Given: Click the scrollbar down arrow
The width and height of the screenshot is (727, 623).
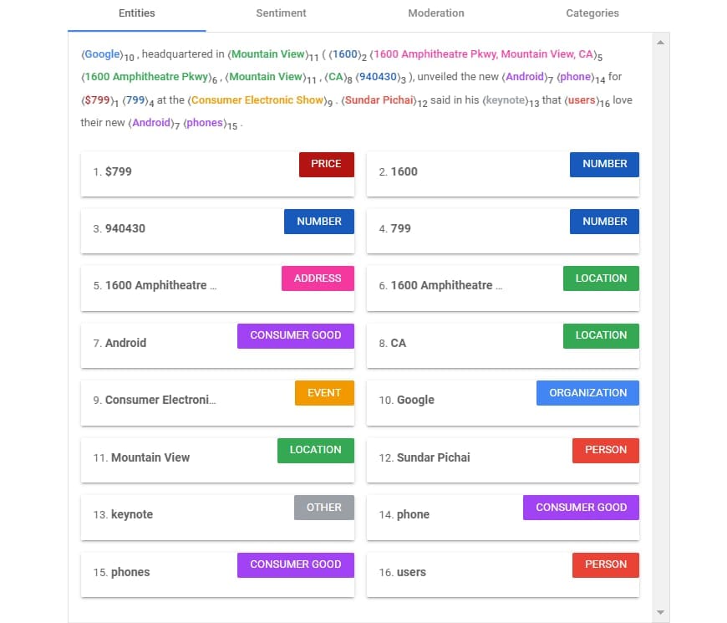Looking at the screenshot, I should click(659, 613).
